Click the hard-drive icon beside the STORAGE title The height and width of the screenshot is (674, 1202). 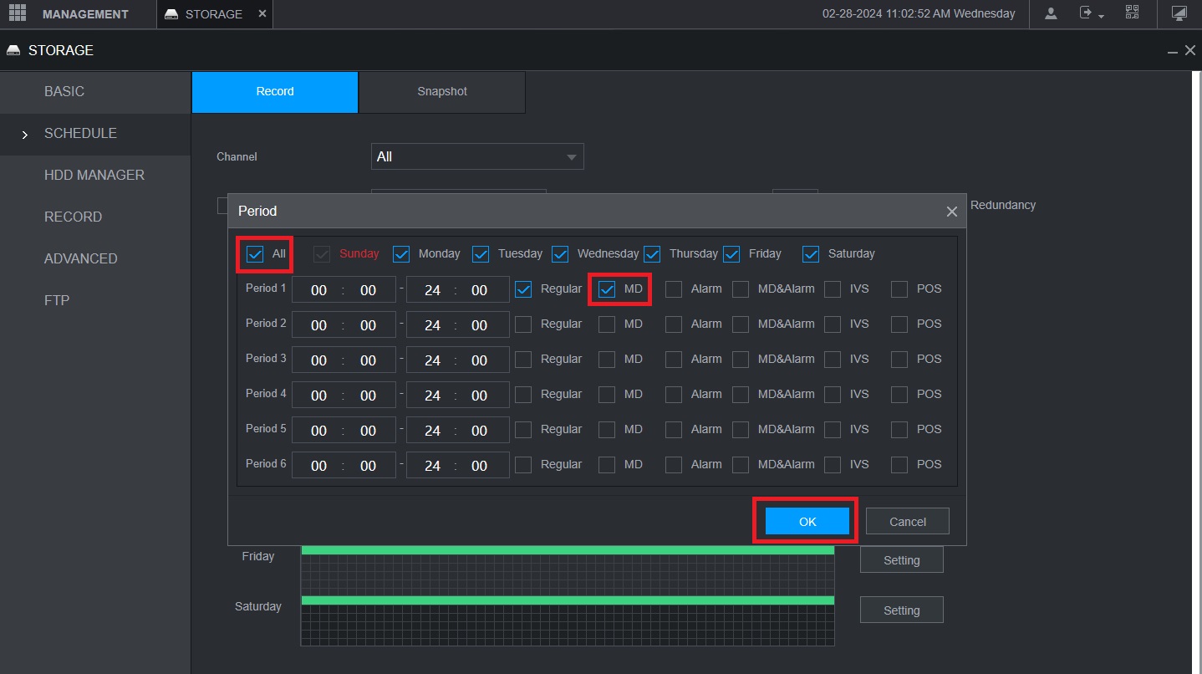[13, 51]
